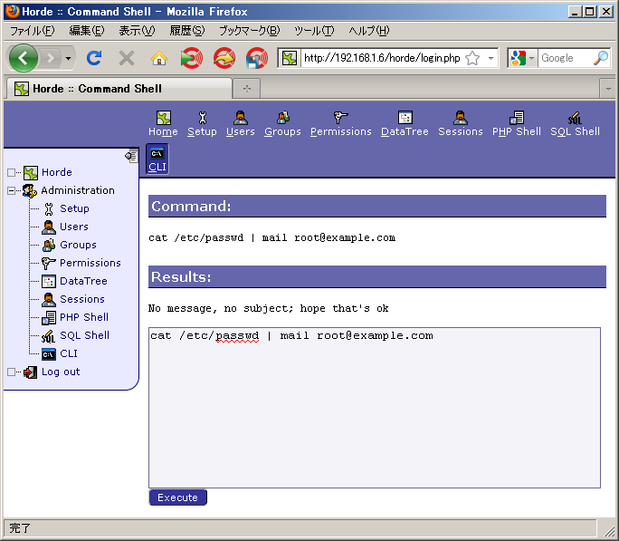The image size is (619, 541).
Task: Open SQL Shell icon in top menu
Action: pyautogui.click(x=575, y=118)
